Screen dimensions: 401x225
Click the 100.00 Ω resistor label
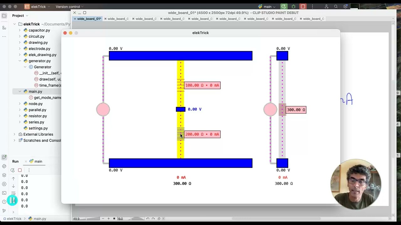202,85
